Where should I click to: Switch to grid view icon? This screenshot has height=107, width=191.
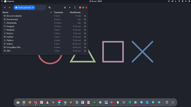pyautogui.click(x=65, y=7)
